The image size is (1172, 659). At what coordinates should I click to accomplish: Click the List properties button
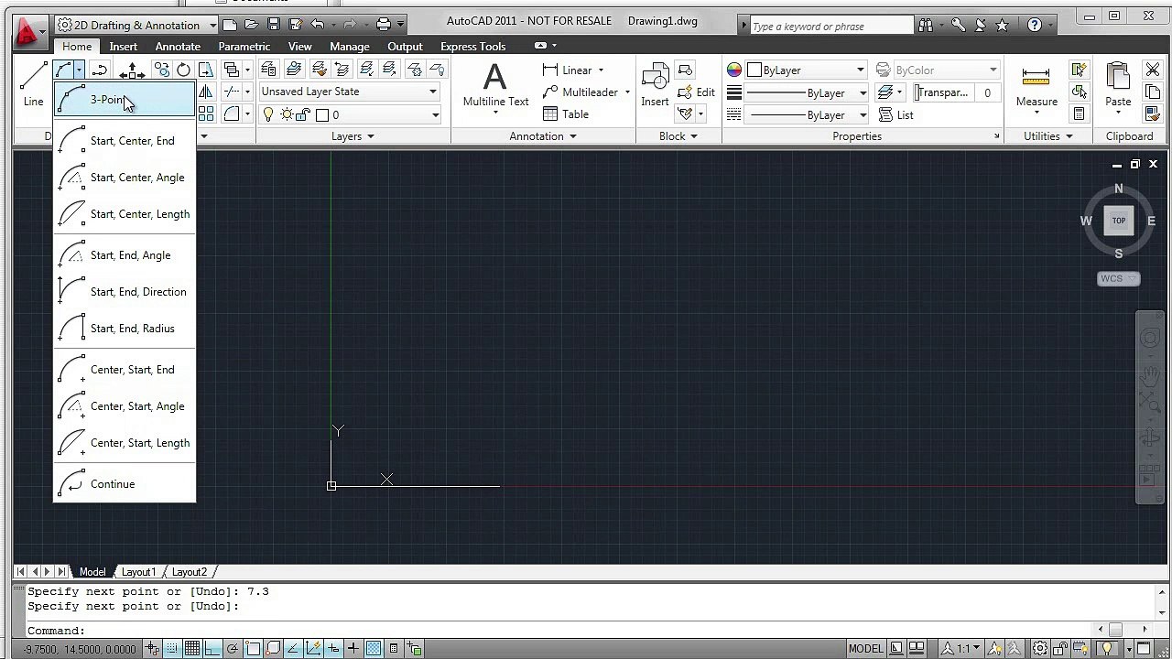tap(895, 114)
